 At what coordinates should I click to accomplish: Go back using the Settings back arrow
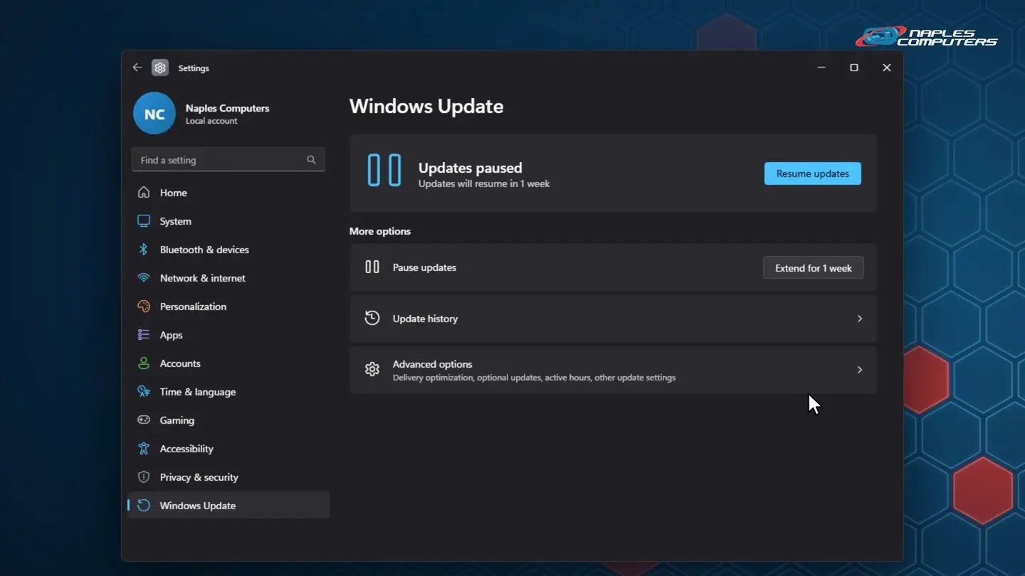137,68
